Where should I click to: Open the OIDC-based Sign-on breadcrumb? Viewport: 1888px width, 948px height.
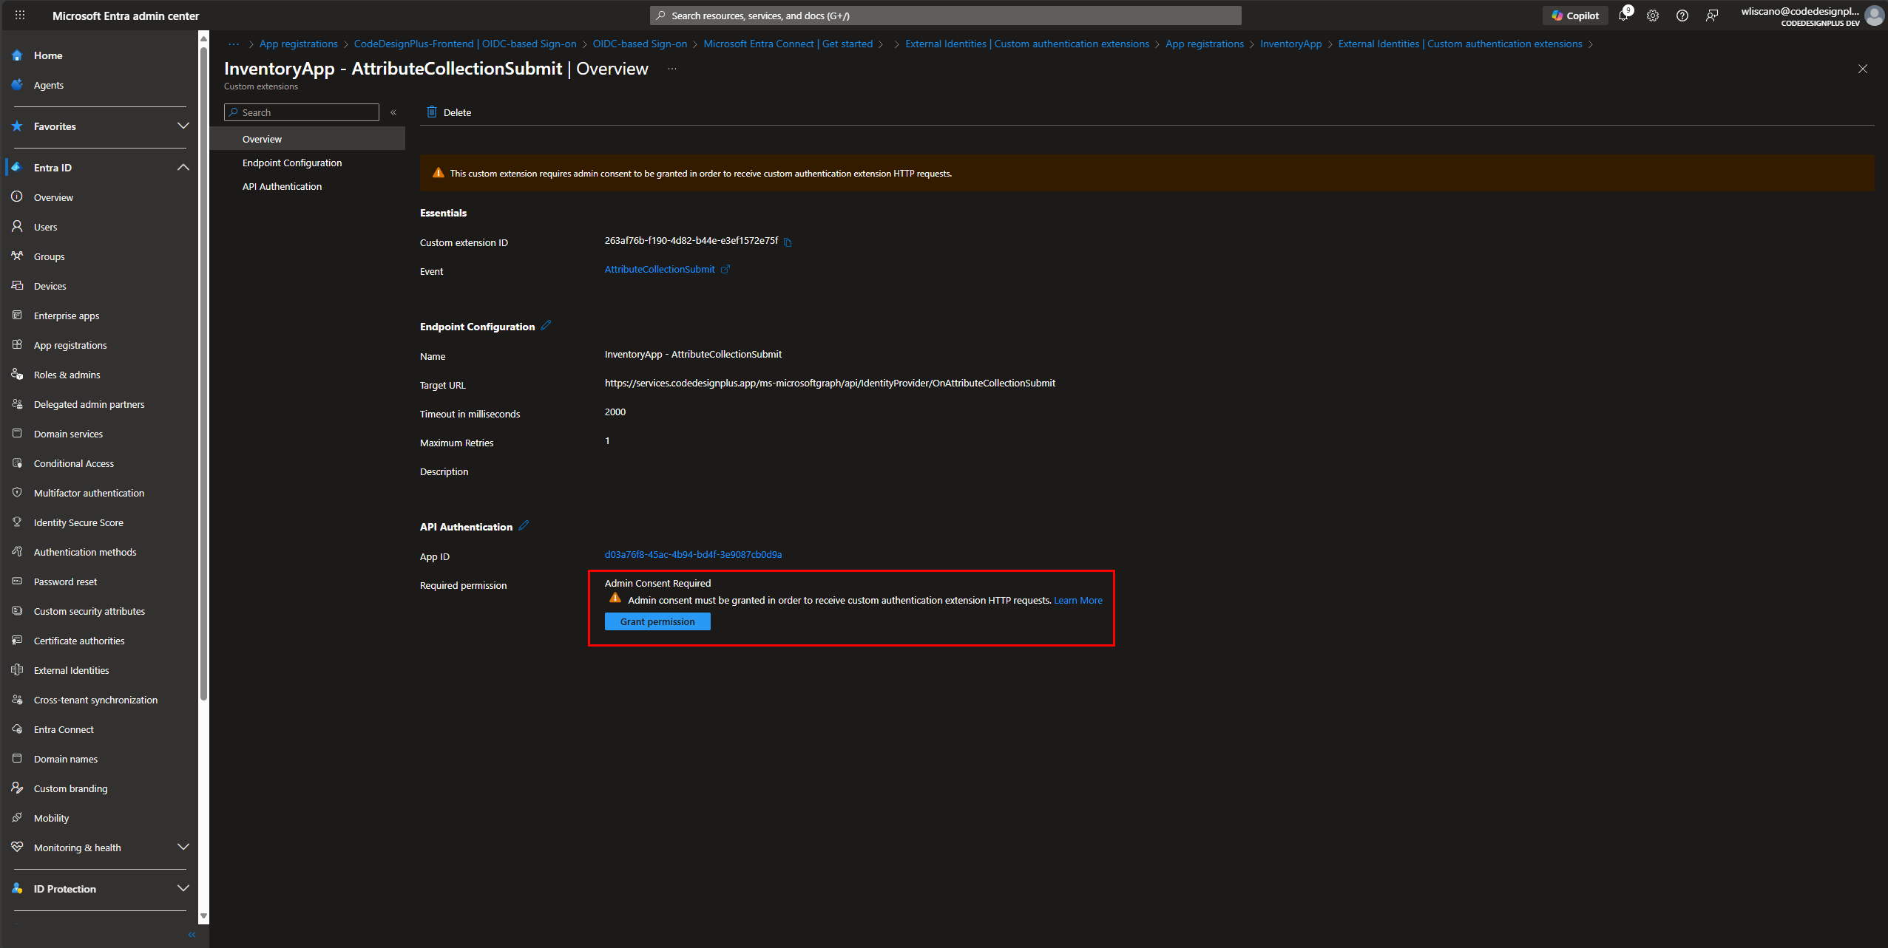[640, 44]
